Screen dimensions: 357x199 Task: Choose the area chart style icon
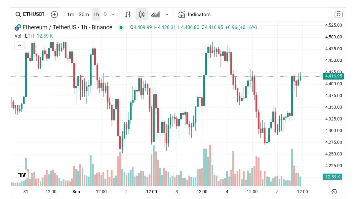(x=155, y=15)
